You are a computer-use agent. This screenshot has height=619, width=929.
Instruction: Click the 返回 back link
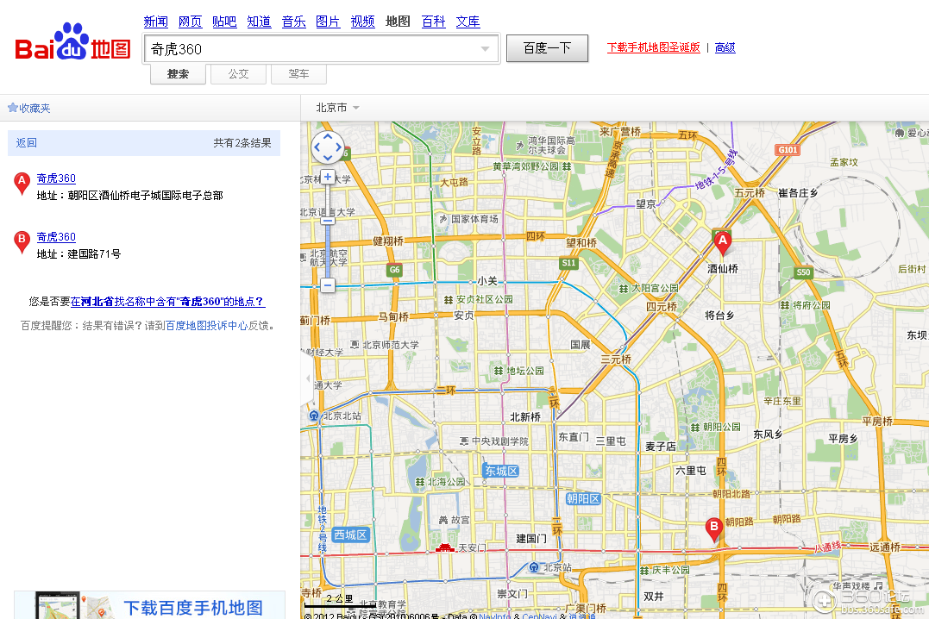pyautogui.click(x=26, y=141)
